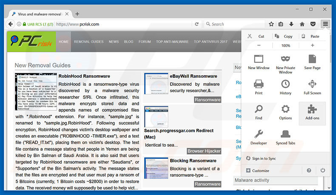Open Synced Tabs
The width and height of the screenshot is (336, 195).
[285, 137]
